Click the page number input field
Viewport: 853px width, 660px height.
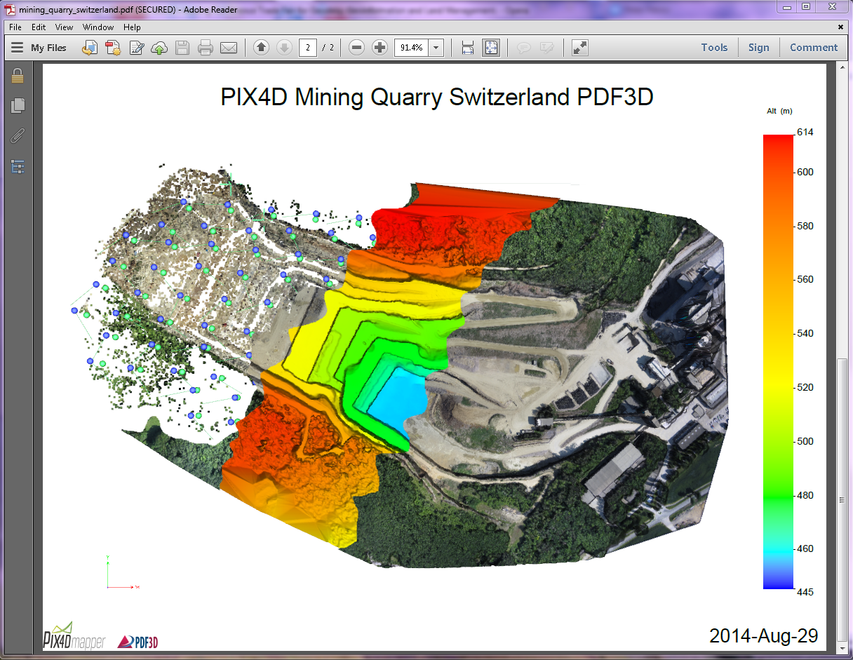click(307, 48)
